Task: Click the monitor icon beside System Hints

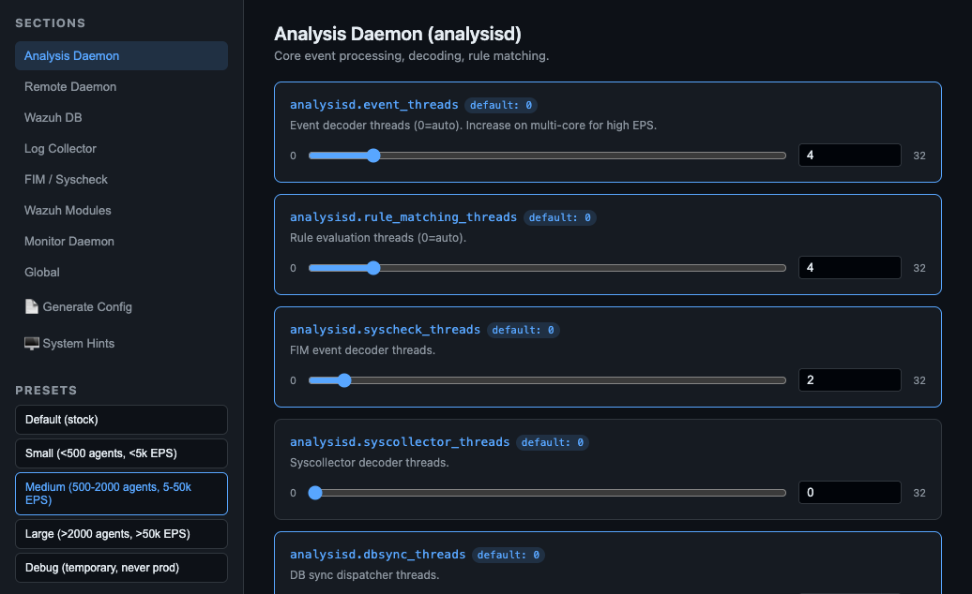Action: (x=32, y=344)
